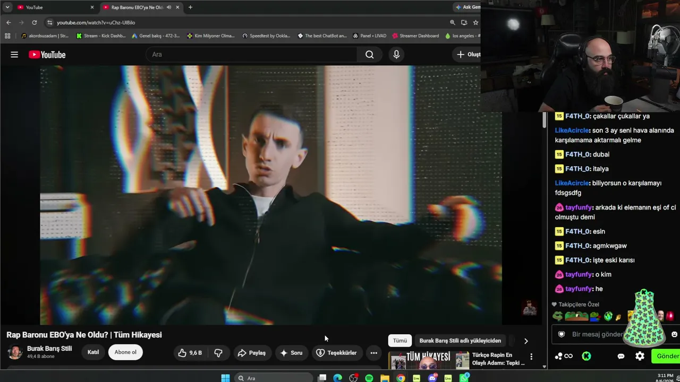Go to the YouTube home logo
Image resolution: width=680 pixels, height=382 pixels.
click(47, 55)
